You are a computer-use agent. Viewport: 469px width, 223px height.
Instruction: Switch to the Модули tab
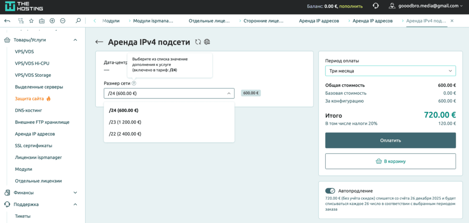click(x=111, y=21)
